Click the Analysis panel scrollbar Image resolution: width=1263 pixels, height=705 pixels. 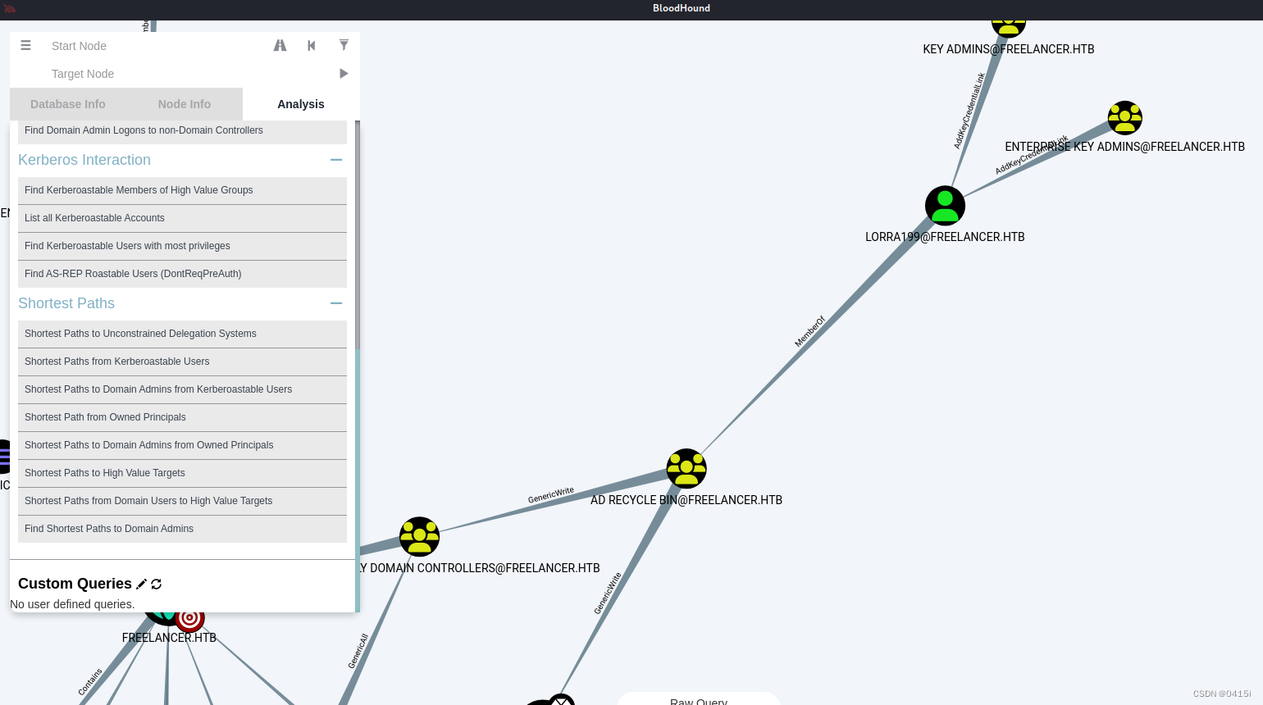358,235
